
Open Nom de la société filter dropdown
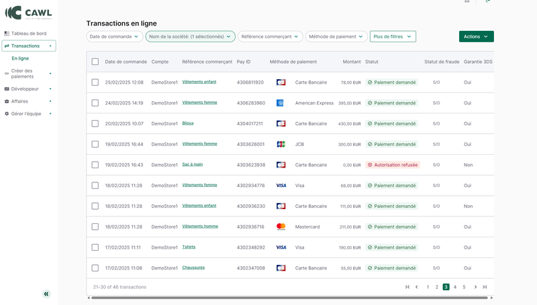pos(191,37)
